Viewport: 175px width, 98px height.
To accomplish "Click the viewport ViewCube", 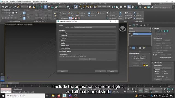I will click(x=122, y=29).
